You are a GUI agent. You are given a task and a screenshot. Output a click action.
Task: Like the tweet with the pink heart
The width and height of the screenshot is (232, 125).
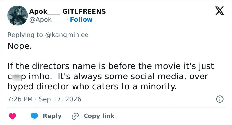13,116
